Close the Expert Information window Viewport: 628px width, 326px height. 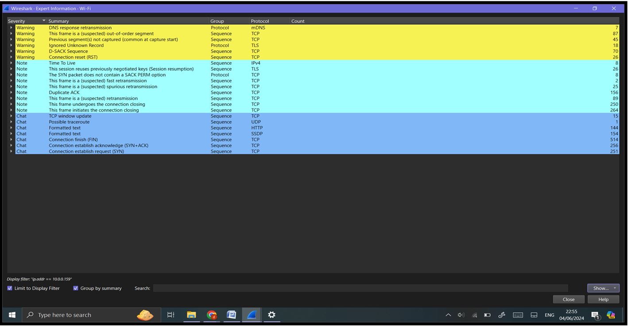tap(568, 299)
